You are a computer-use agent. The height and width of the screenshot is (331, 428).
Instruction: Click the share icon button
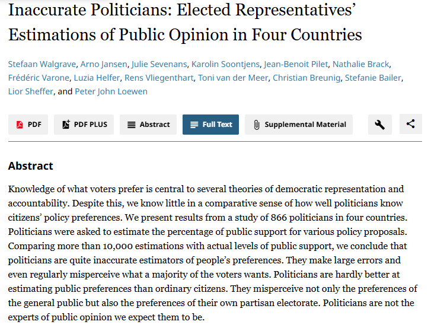point(410,125)
